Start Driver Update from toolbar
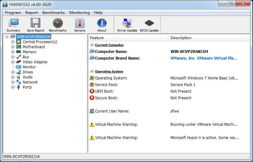 coord(127,23)
